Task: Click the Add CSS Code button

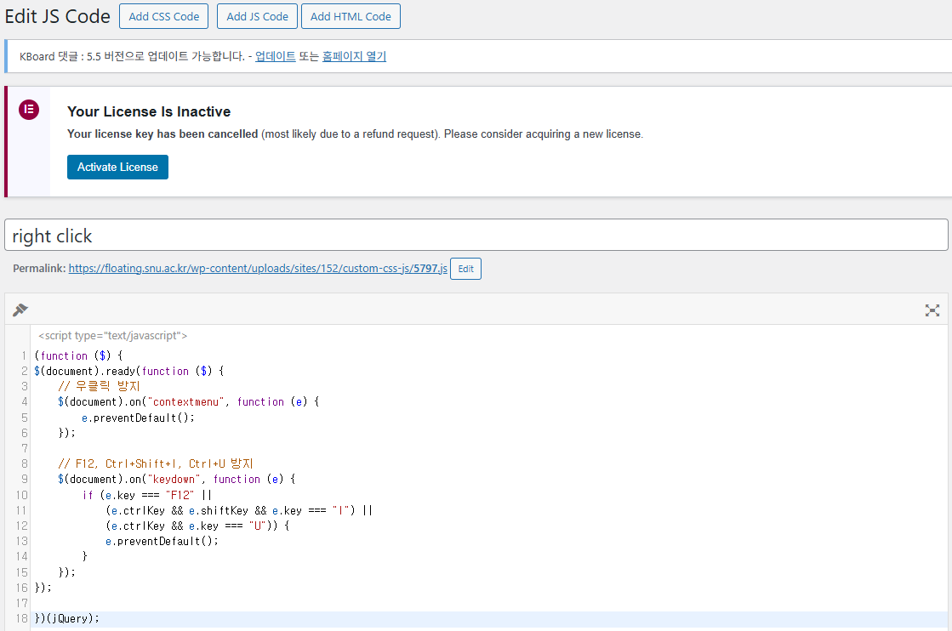Action: tap(164, 16)
